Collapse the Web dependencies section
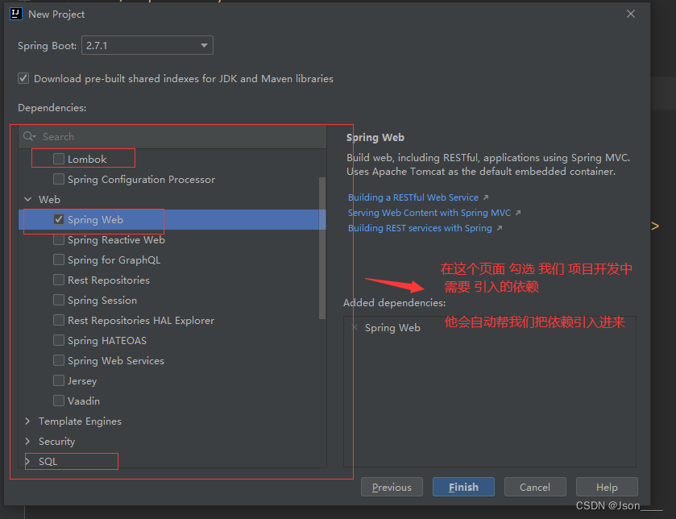Screen dimensions: 676x519 pyautogui.click(x=27, y=199)
